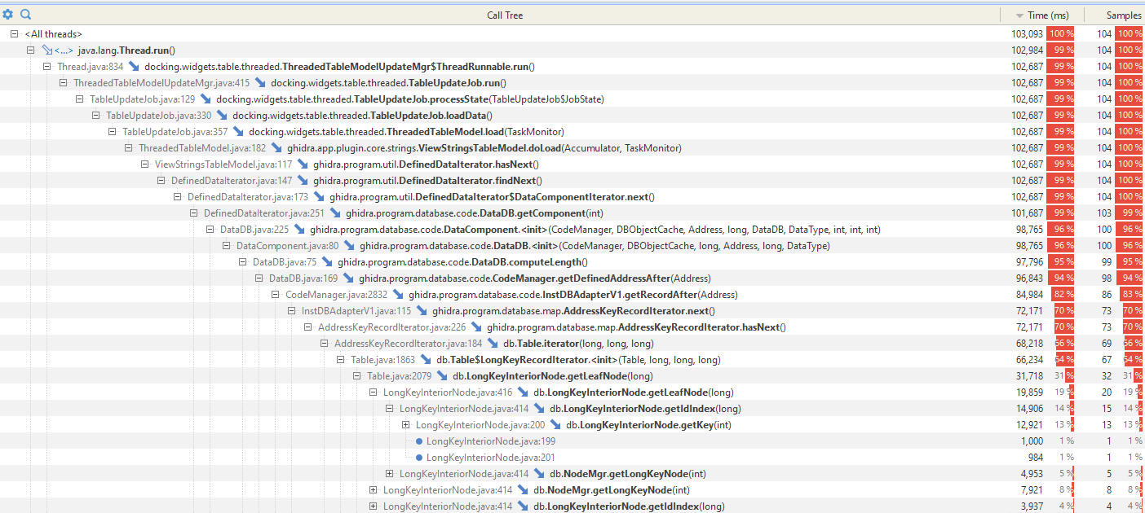Collapse the AddressKeyRecordIterator.next() node
Viewport: 1145px width, 513px height.
[x=292, y=311]
